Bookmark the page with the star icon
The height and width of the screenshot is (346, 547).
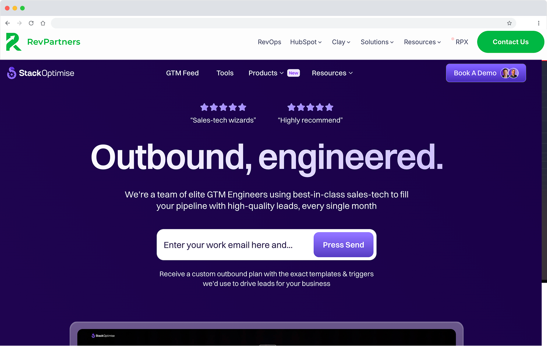pyautogui.click(x=509, y=23)
